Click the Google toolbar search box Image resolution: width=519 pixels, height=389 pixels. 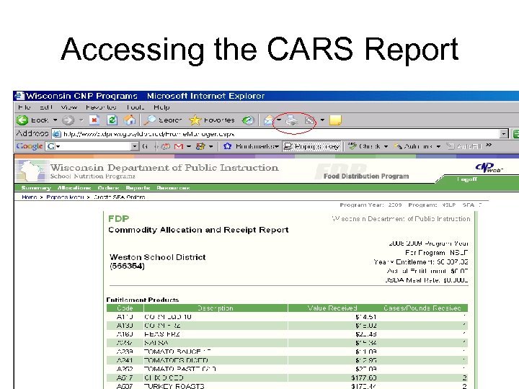pyautogui.click(x=92, y=146)
